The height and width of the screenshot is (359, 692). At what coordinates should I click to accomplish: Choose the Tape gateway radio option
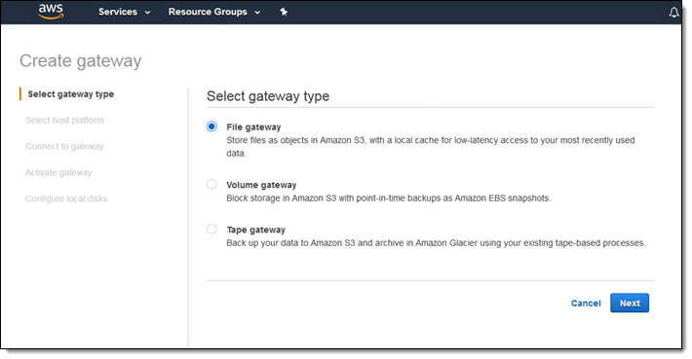tap(211, 229)
